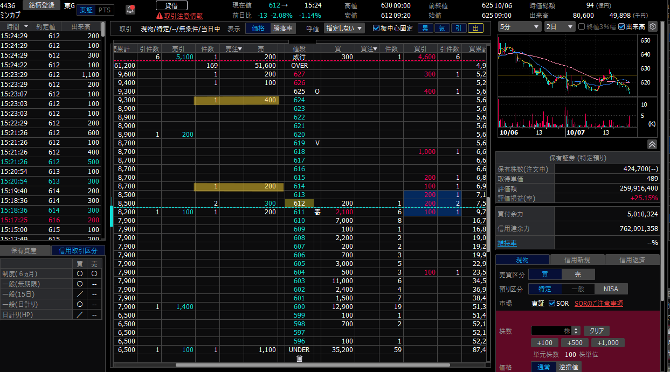The width and height of the screenshot is (670, 372).
Task: Click the order book horizontal scrollbar
Action: coord(313,365)
